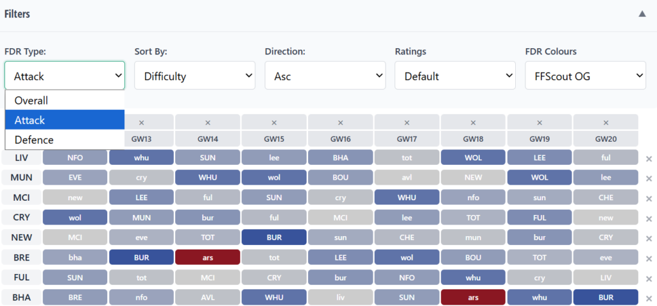Click the NEW team row label
The image size is (657, 306).
tap(21, 237)
